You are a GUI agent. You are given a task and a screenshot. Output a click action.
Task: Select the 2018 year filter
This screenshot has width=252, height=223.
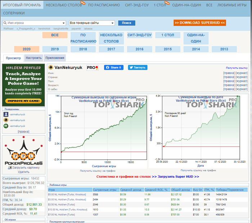click(83, 49)
